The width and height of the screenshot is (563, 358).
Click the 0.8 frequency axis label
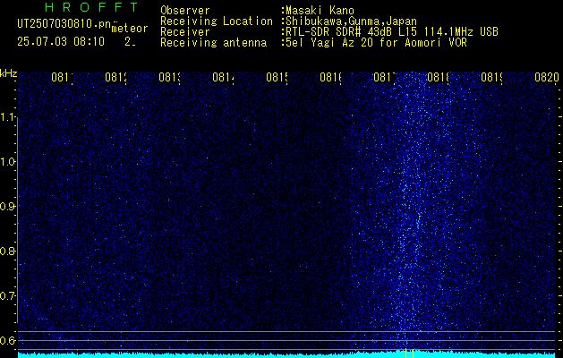click(x=8, y=251)
